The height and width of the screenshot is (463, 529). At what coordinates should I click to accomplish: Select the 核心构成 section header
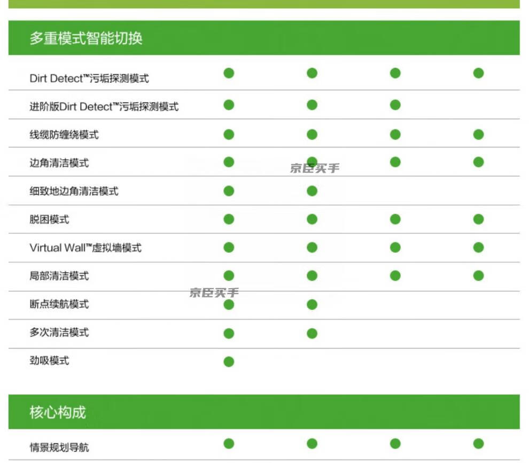click(x=58, y=412)
